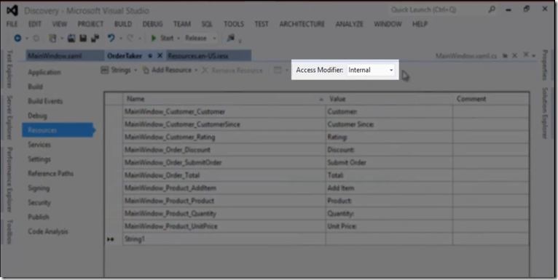
Task: Expand the Strings resource type dropdown arrow
Action: [x=135, y=71]
